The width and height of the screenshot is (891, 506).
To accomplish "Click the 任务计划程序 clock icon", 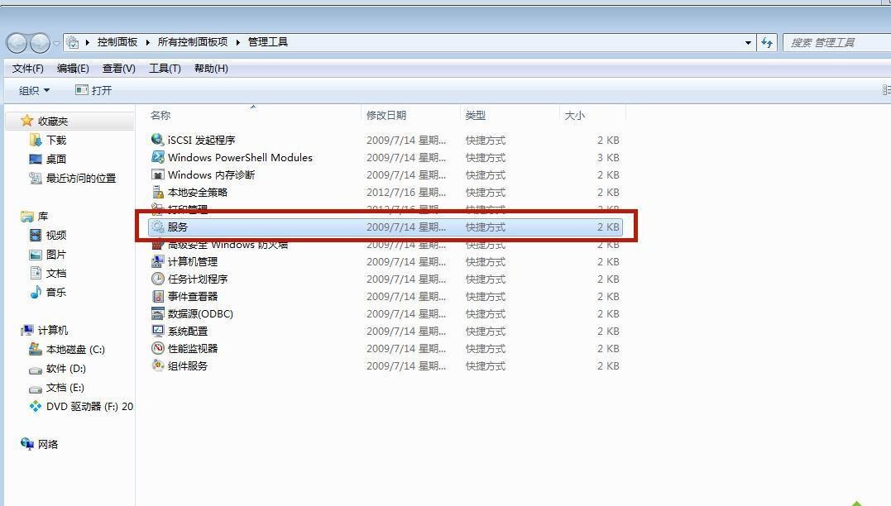I will point(158,279).
